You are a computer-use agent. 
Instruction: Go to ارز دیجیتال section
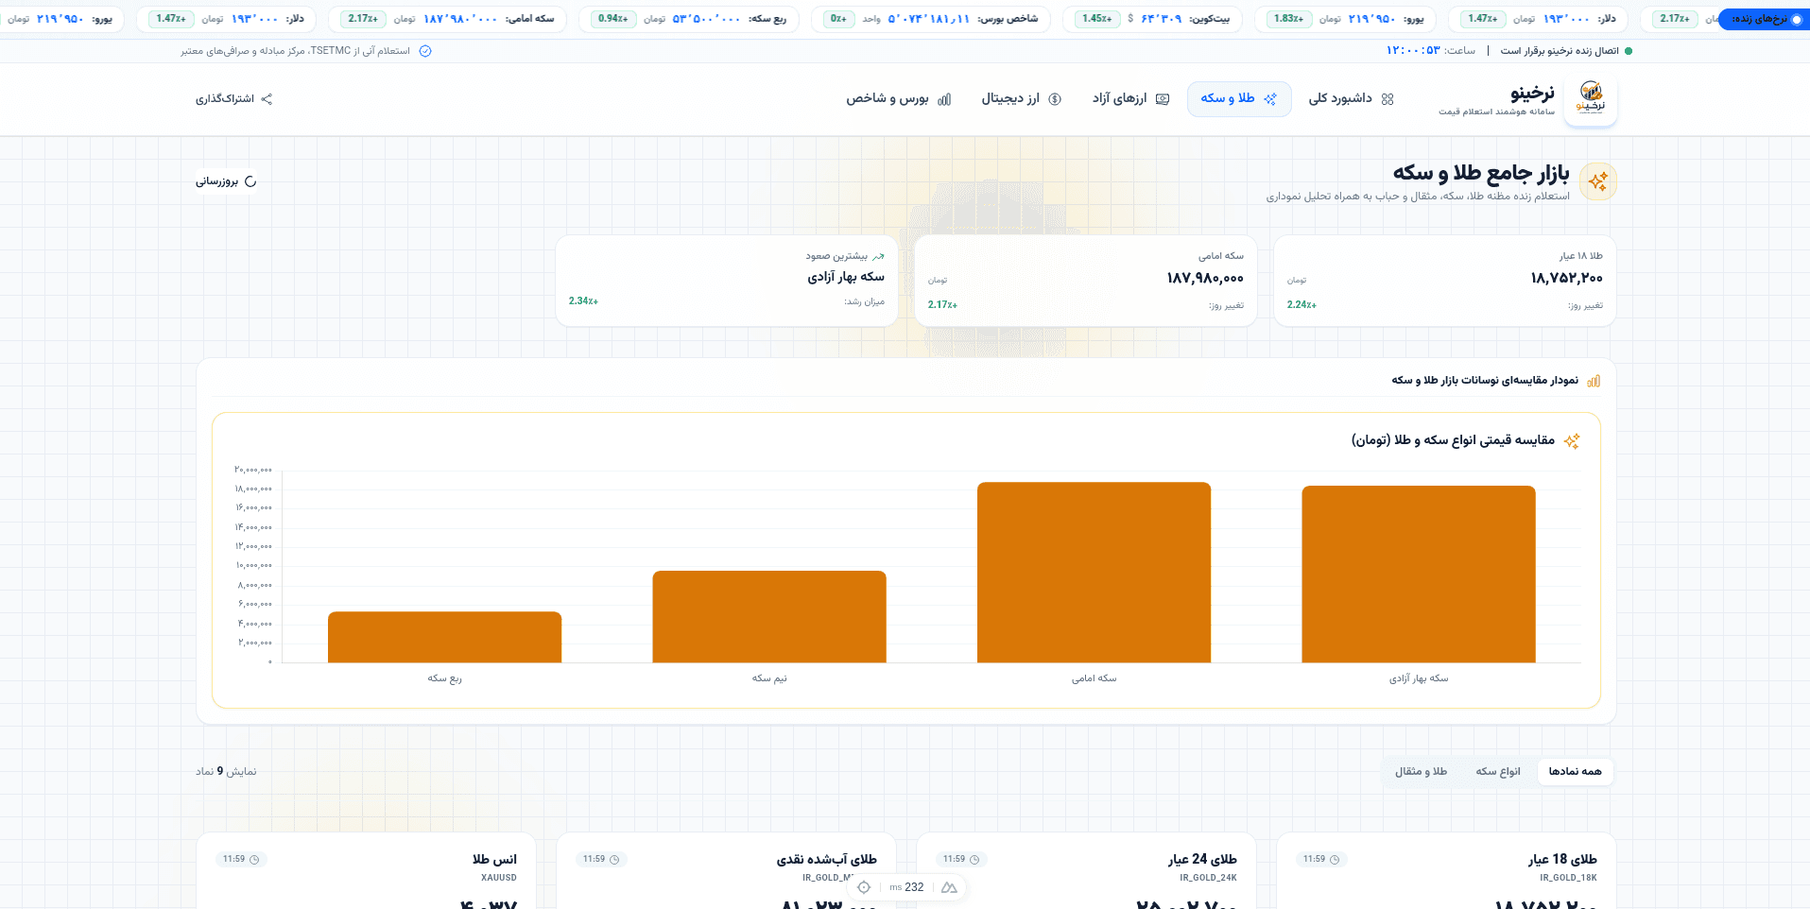(x=1022, y=99)
